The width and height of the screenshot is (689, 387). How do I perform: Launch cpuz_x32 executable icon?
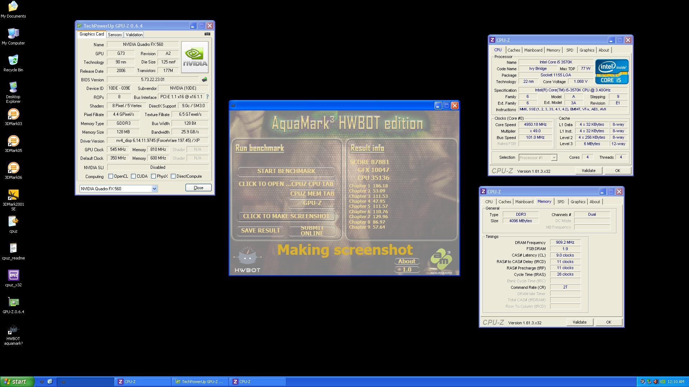pos(13,278)
